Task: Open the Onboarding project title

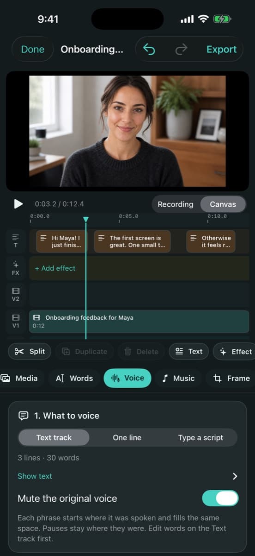Action: (92, 49)
